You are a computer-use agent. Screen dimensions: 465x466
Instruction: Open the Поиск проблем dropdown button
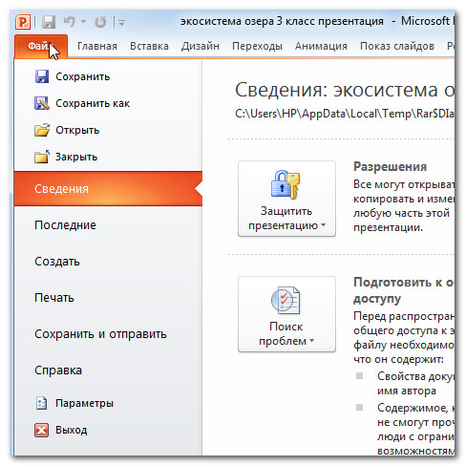(x=286, y=314)
